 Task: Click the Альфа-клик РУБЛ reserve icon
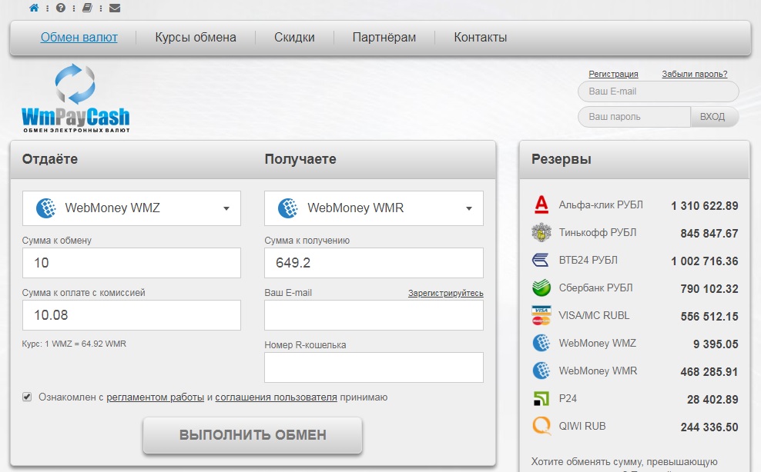(541, 205)
